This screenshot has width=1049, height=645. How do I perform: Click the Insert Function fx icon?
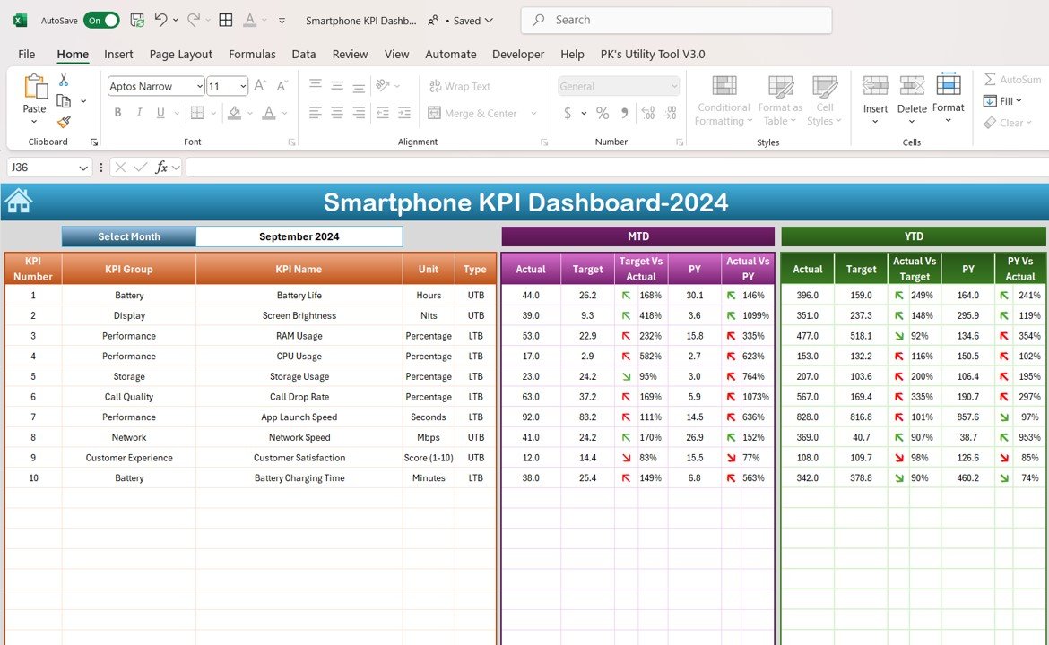[x=161, y=168]
